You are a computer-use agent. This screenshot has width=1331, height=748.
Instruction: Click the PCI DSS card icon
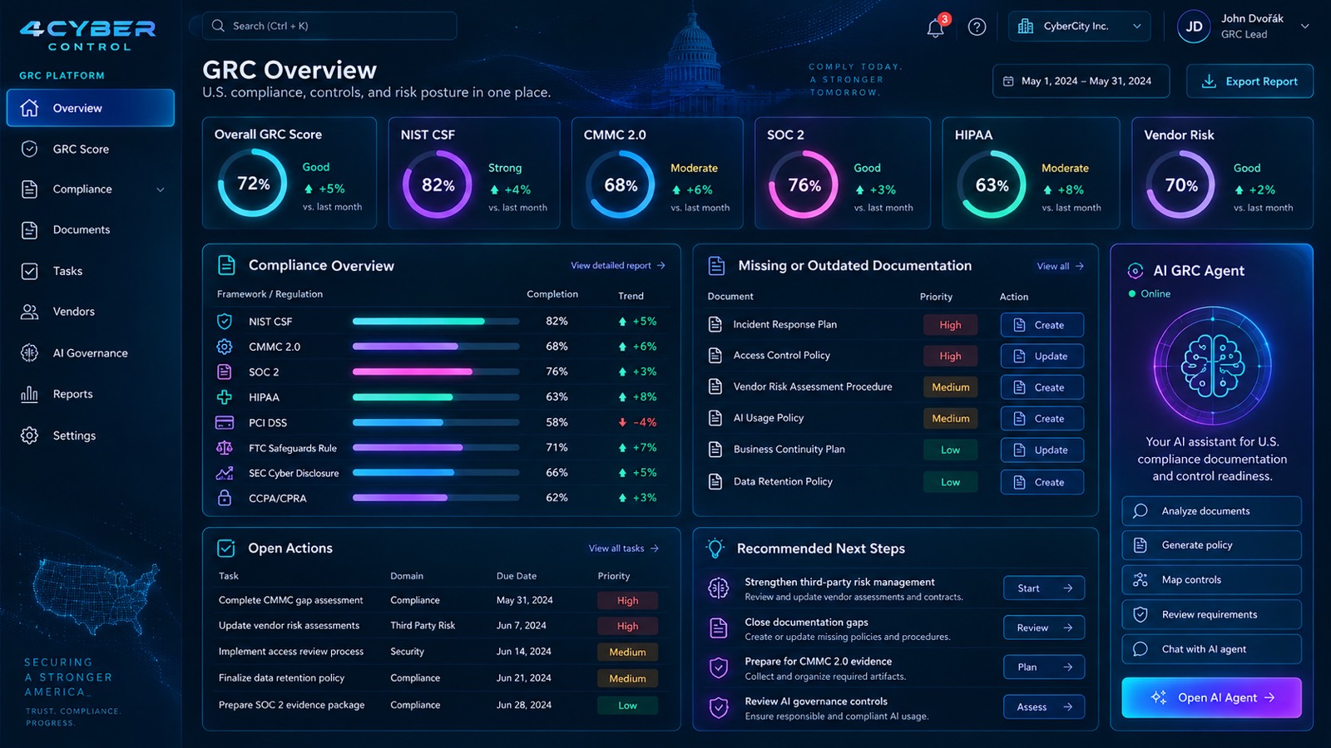(x=225, y=422)
